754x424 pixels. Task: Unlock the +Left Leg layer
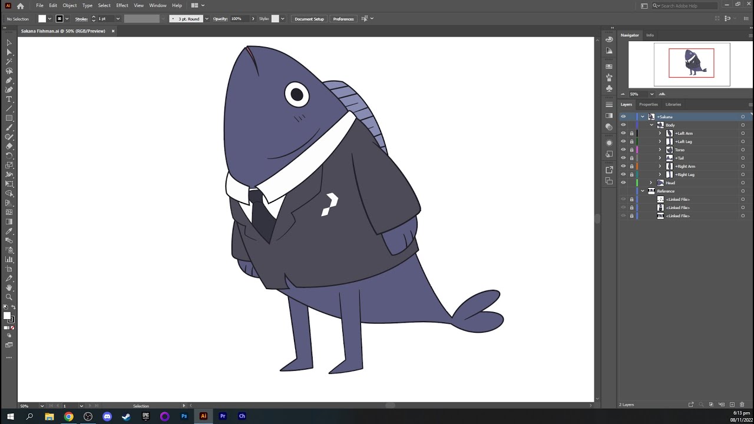click(x=631, y=141)
